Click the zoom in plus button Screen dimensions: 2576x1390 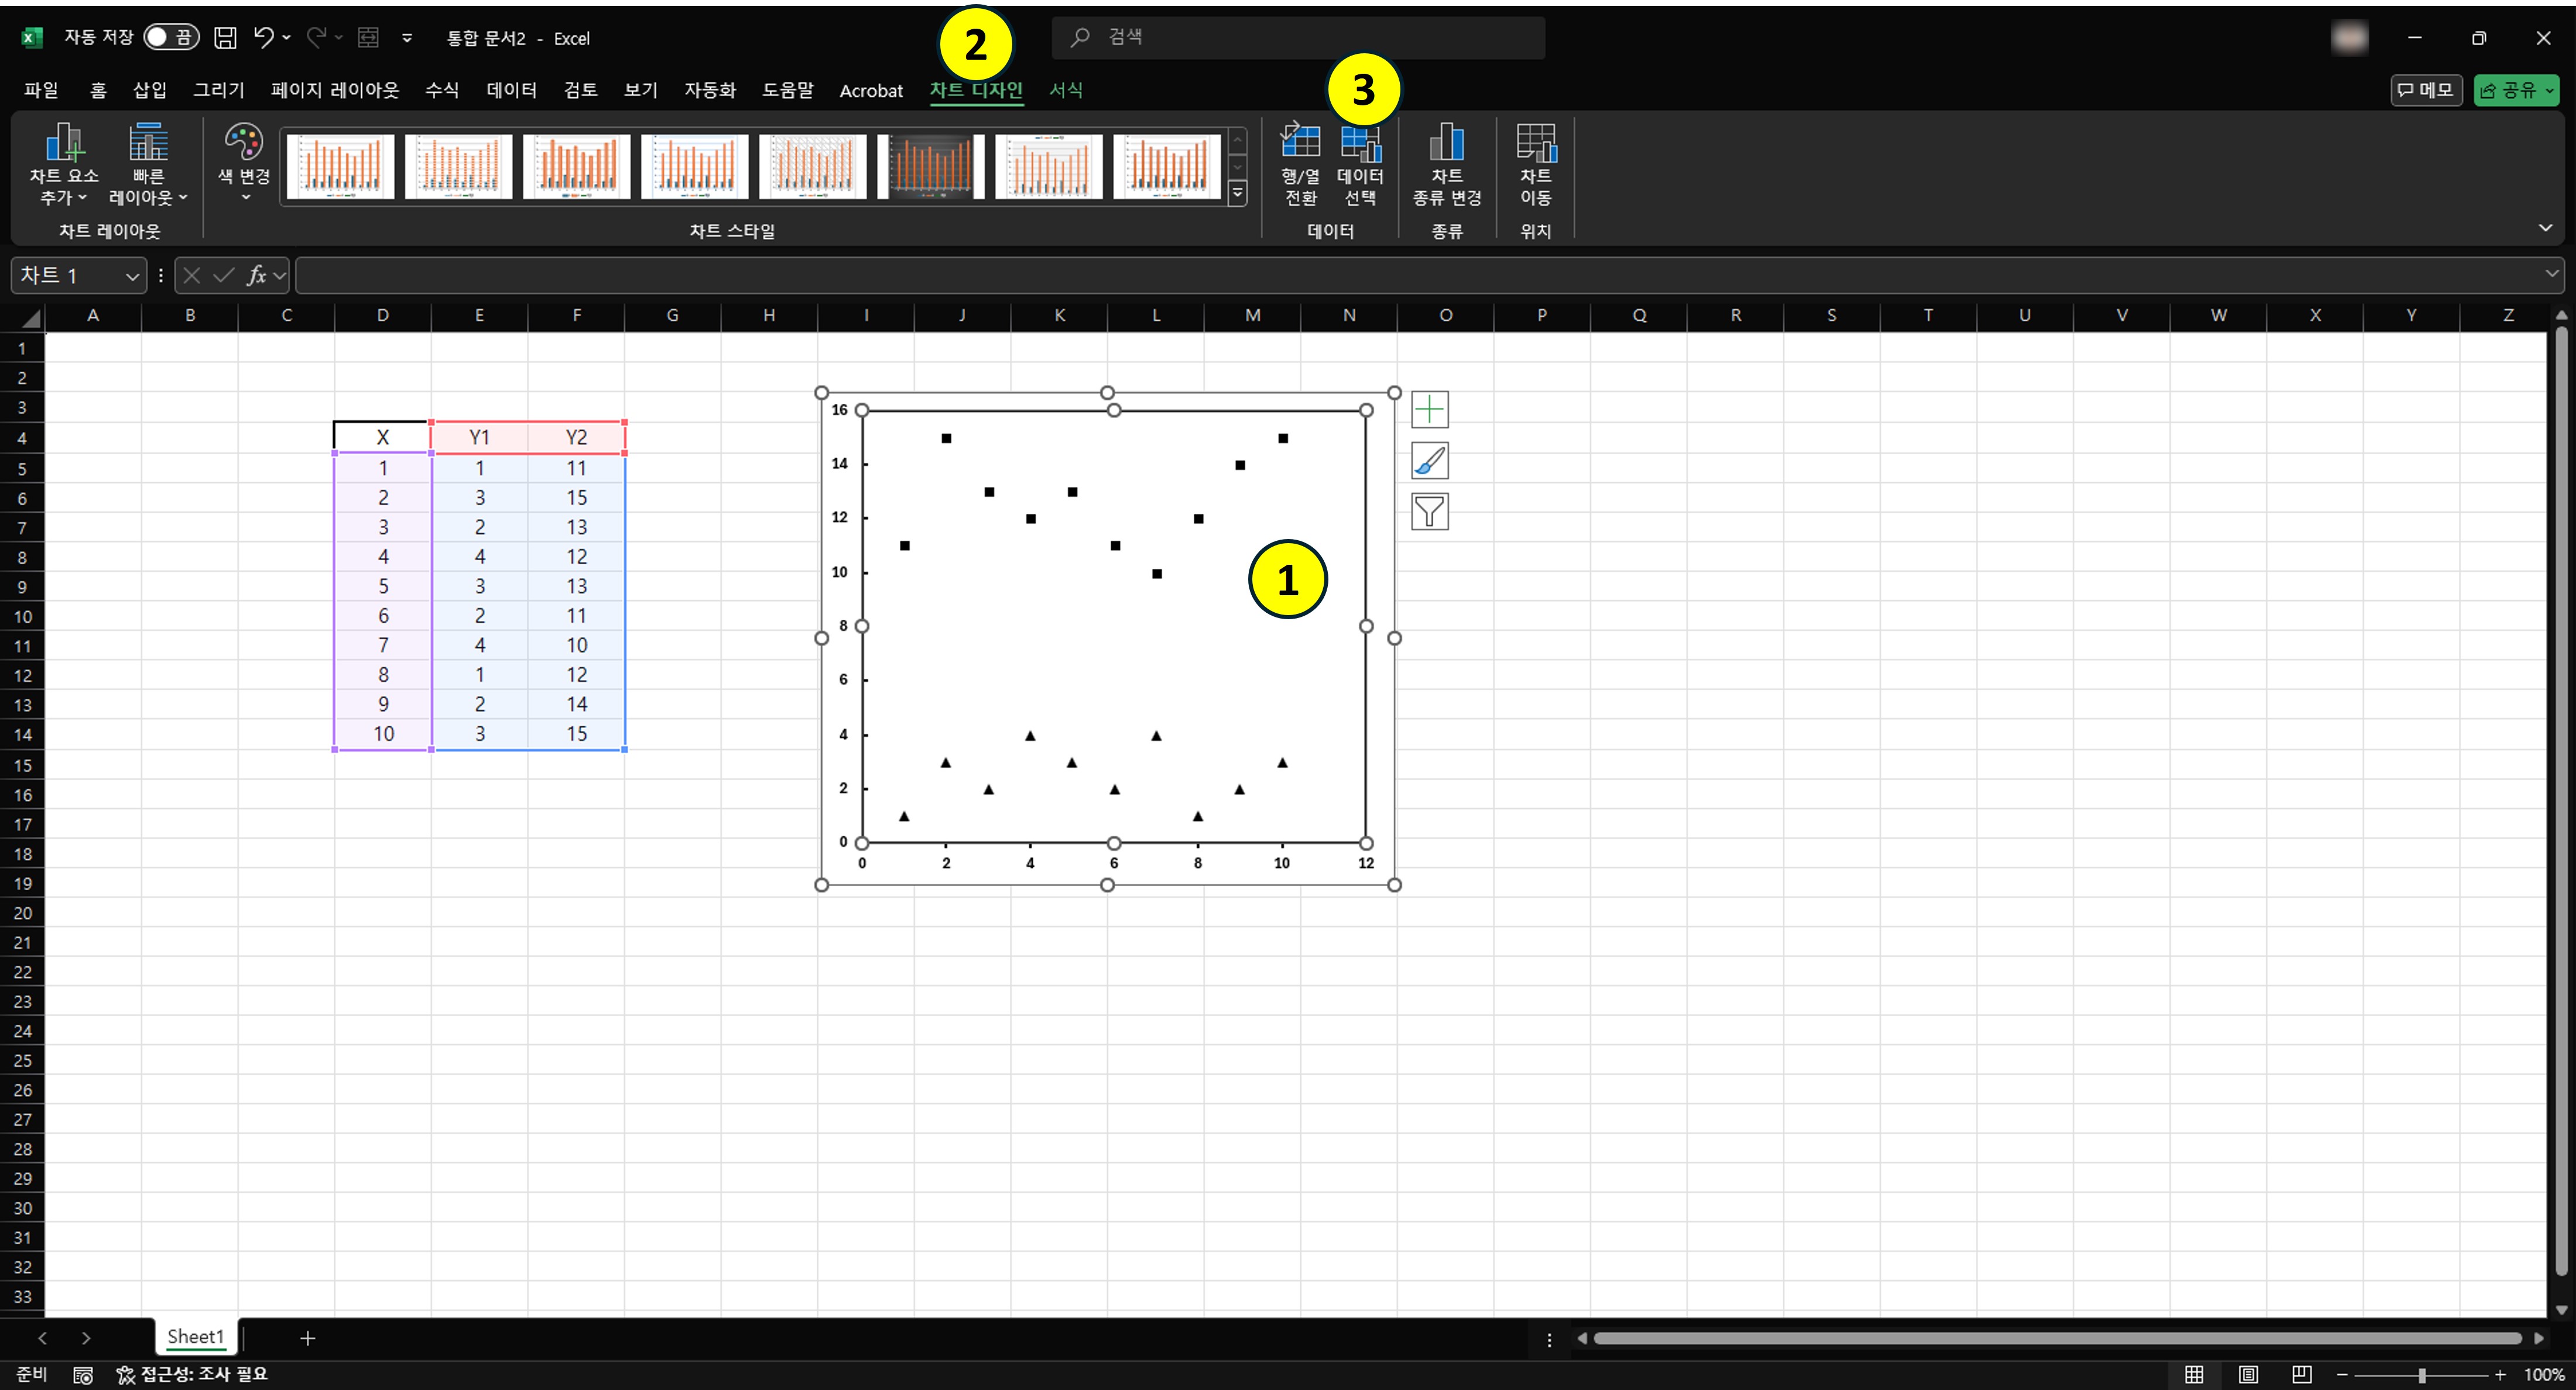pyautogui.click(x=2501, y=1375)
